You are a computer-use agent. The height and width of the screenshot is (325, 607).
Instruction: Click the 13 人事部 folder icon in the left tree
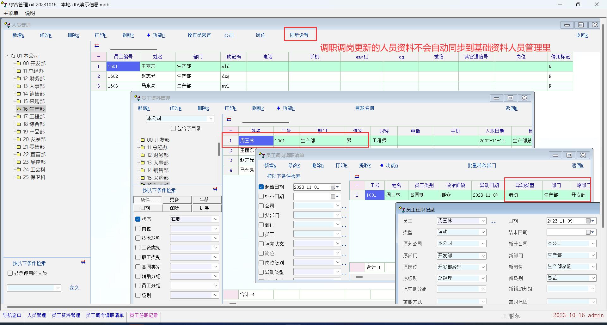coord(19,86)
